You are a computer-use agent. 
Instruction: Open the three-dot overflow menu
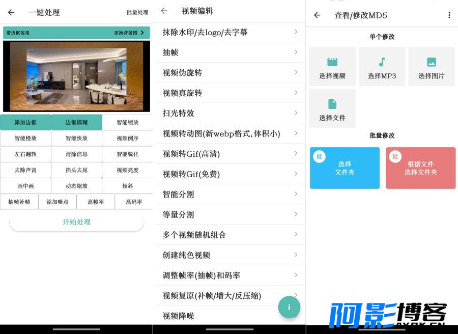(x=449, y=15)
